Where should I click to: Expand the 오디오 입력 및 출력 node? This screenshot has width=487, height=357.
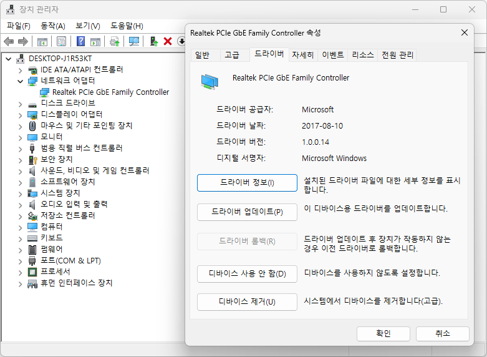pos(20,205)
